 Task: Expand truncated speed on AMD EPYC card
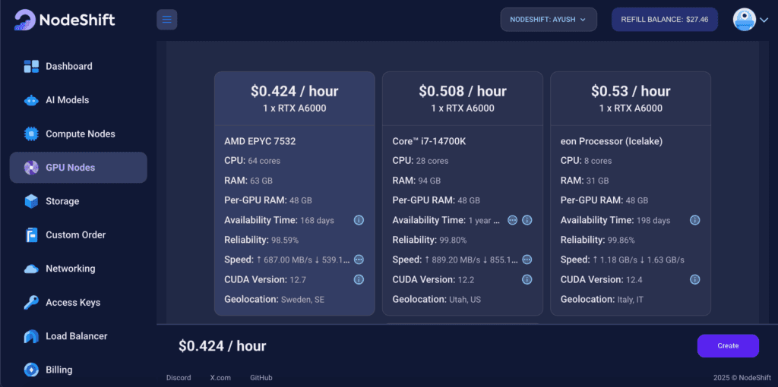(359, 260)
